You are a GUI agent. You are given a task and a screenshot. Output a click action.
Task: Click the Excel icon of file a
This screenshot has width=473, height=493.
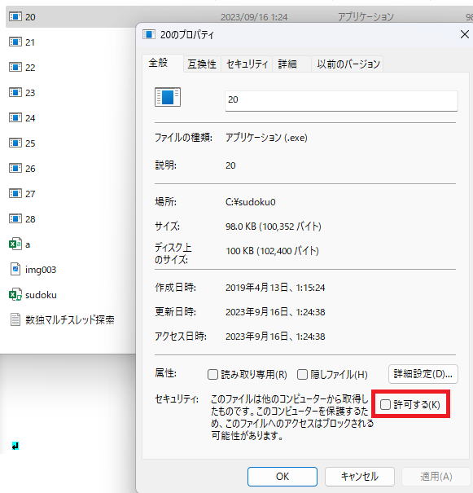pos(15,244)
